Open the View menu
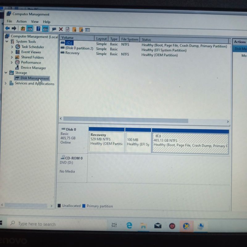 (35, 22)
